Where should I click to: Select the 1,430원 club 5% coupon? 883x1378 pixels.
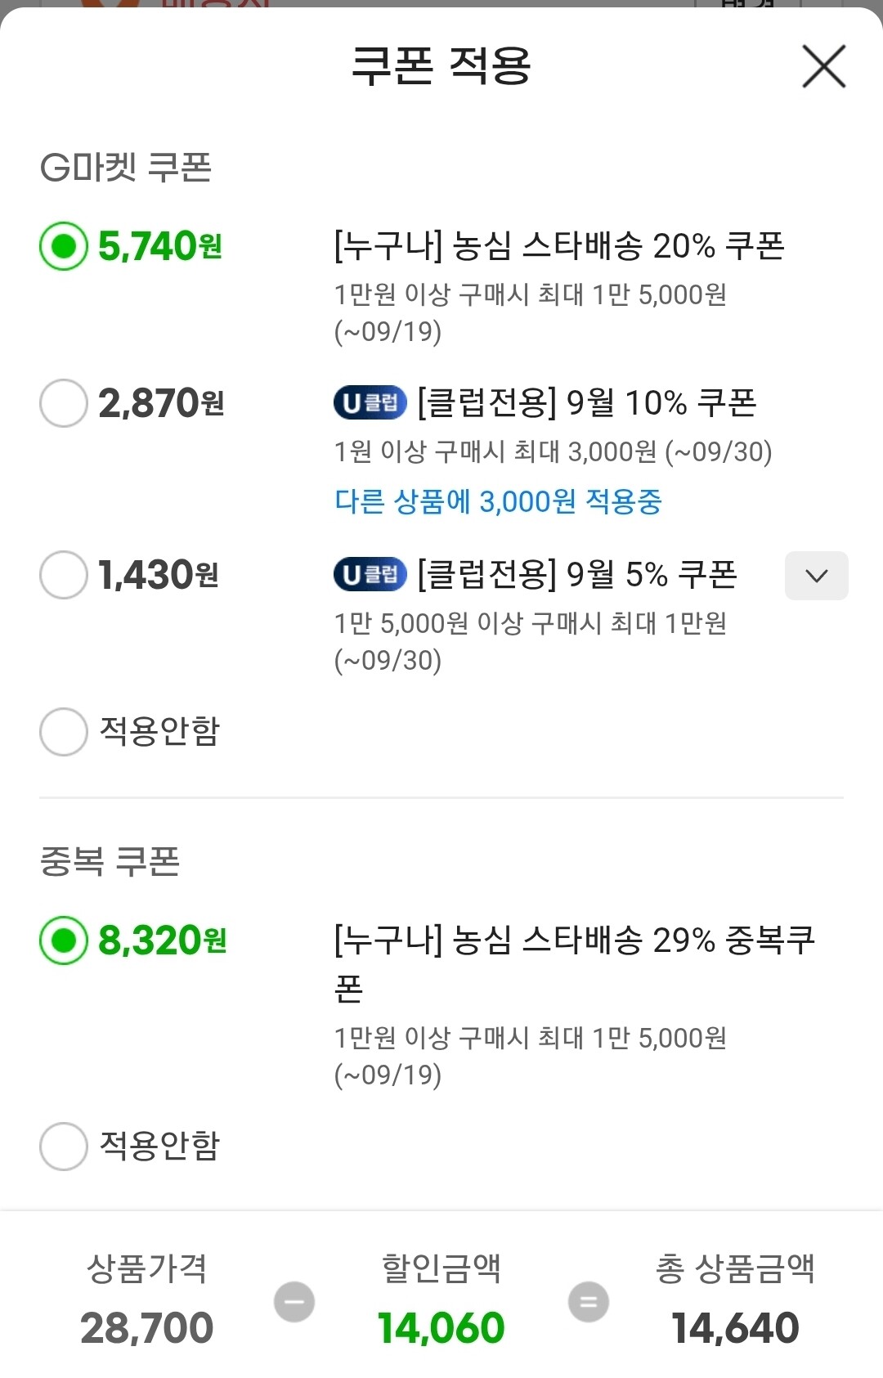pos(64,575)
